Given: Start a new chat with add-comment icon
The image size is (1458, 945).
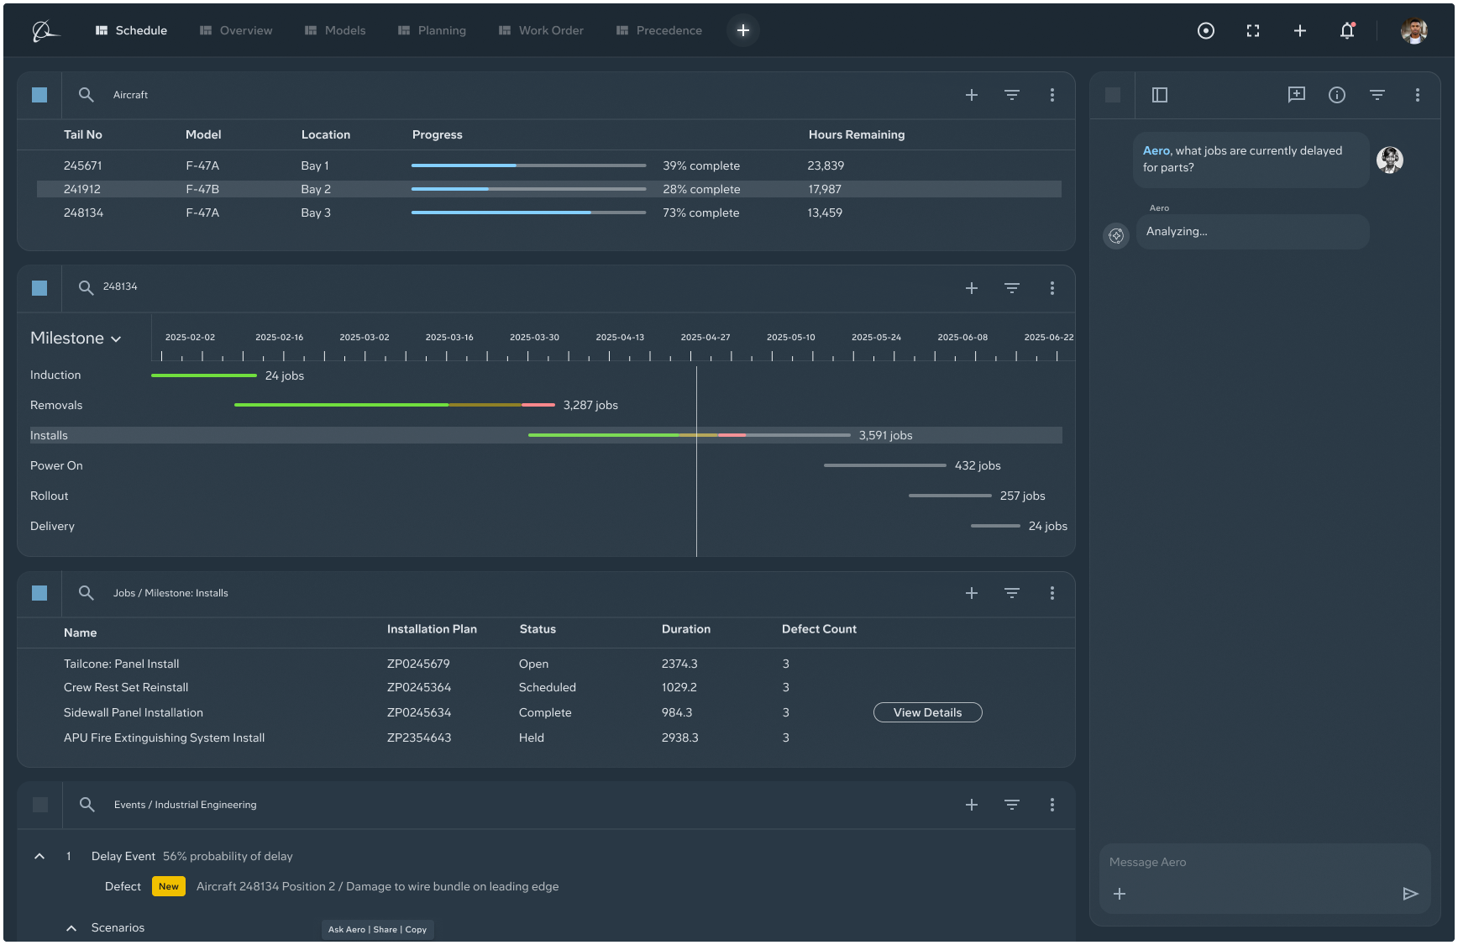Looking at the screenshot, I should 1297,95.
